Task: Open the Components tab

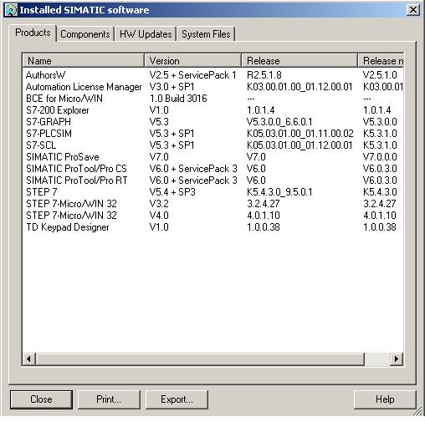Action: [85, 34]
